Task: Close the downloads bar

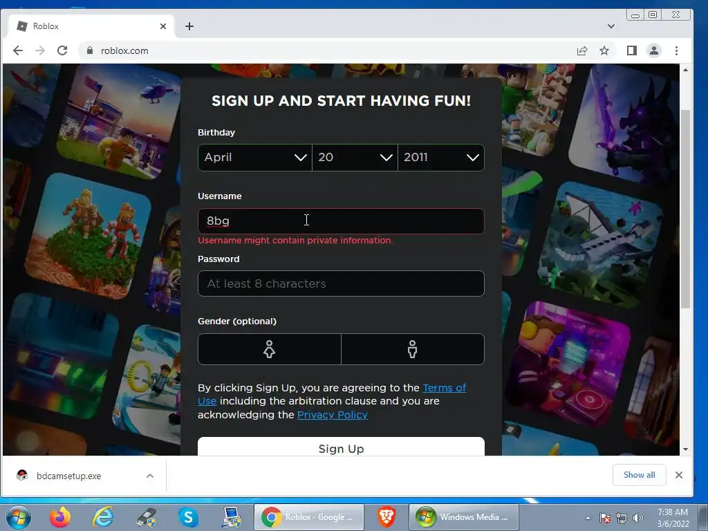Action: [679, 475]
